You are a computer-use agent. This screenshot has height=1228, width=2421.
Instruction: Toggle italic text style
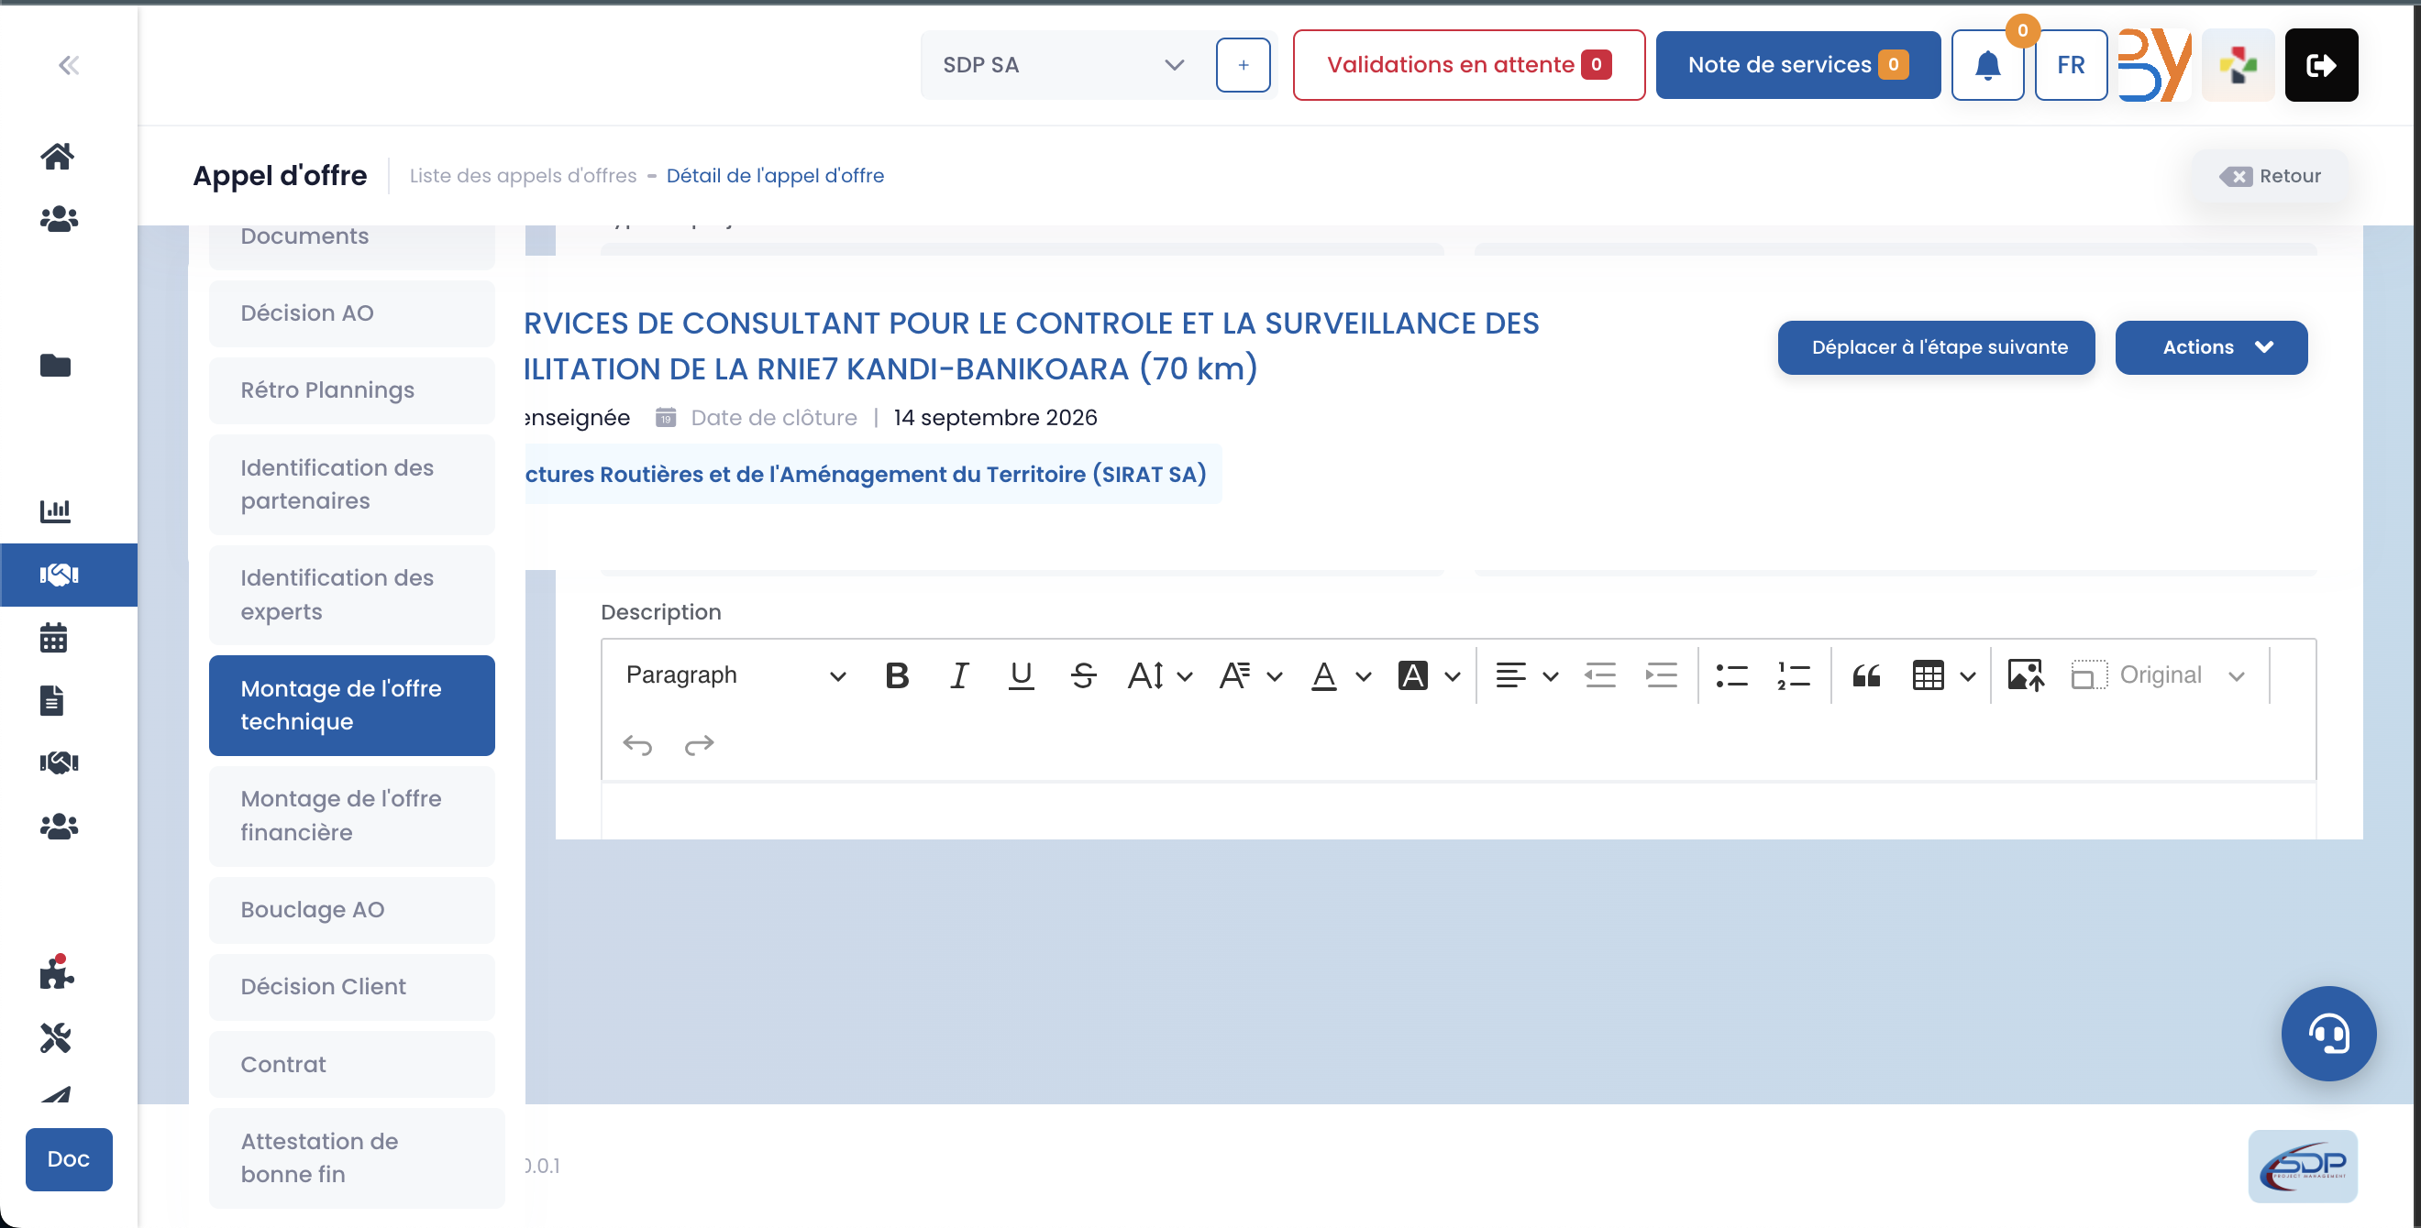tap(958, 675)
